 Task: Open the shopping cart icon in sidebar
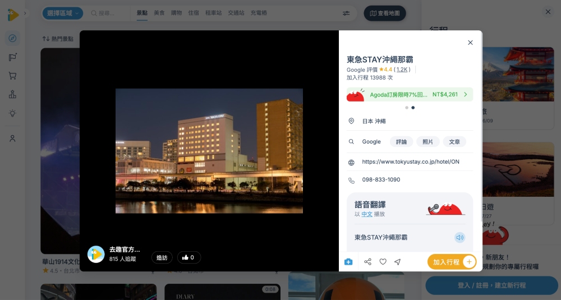pos(12,76)
